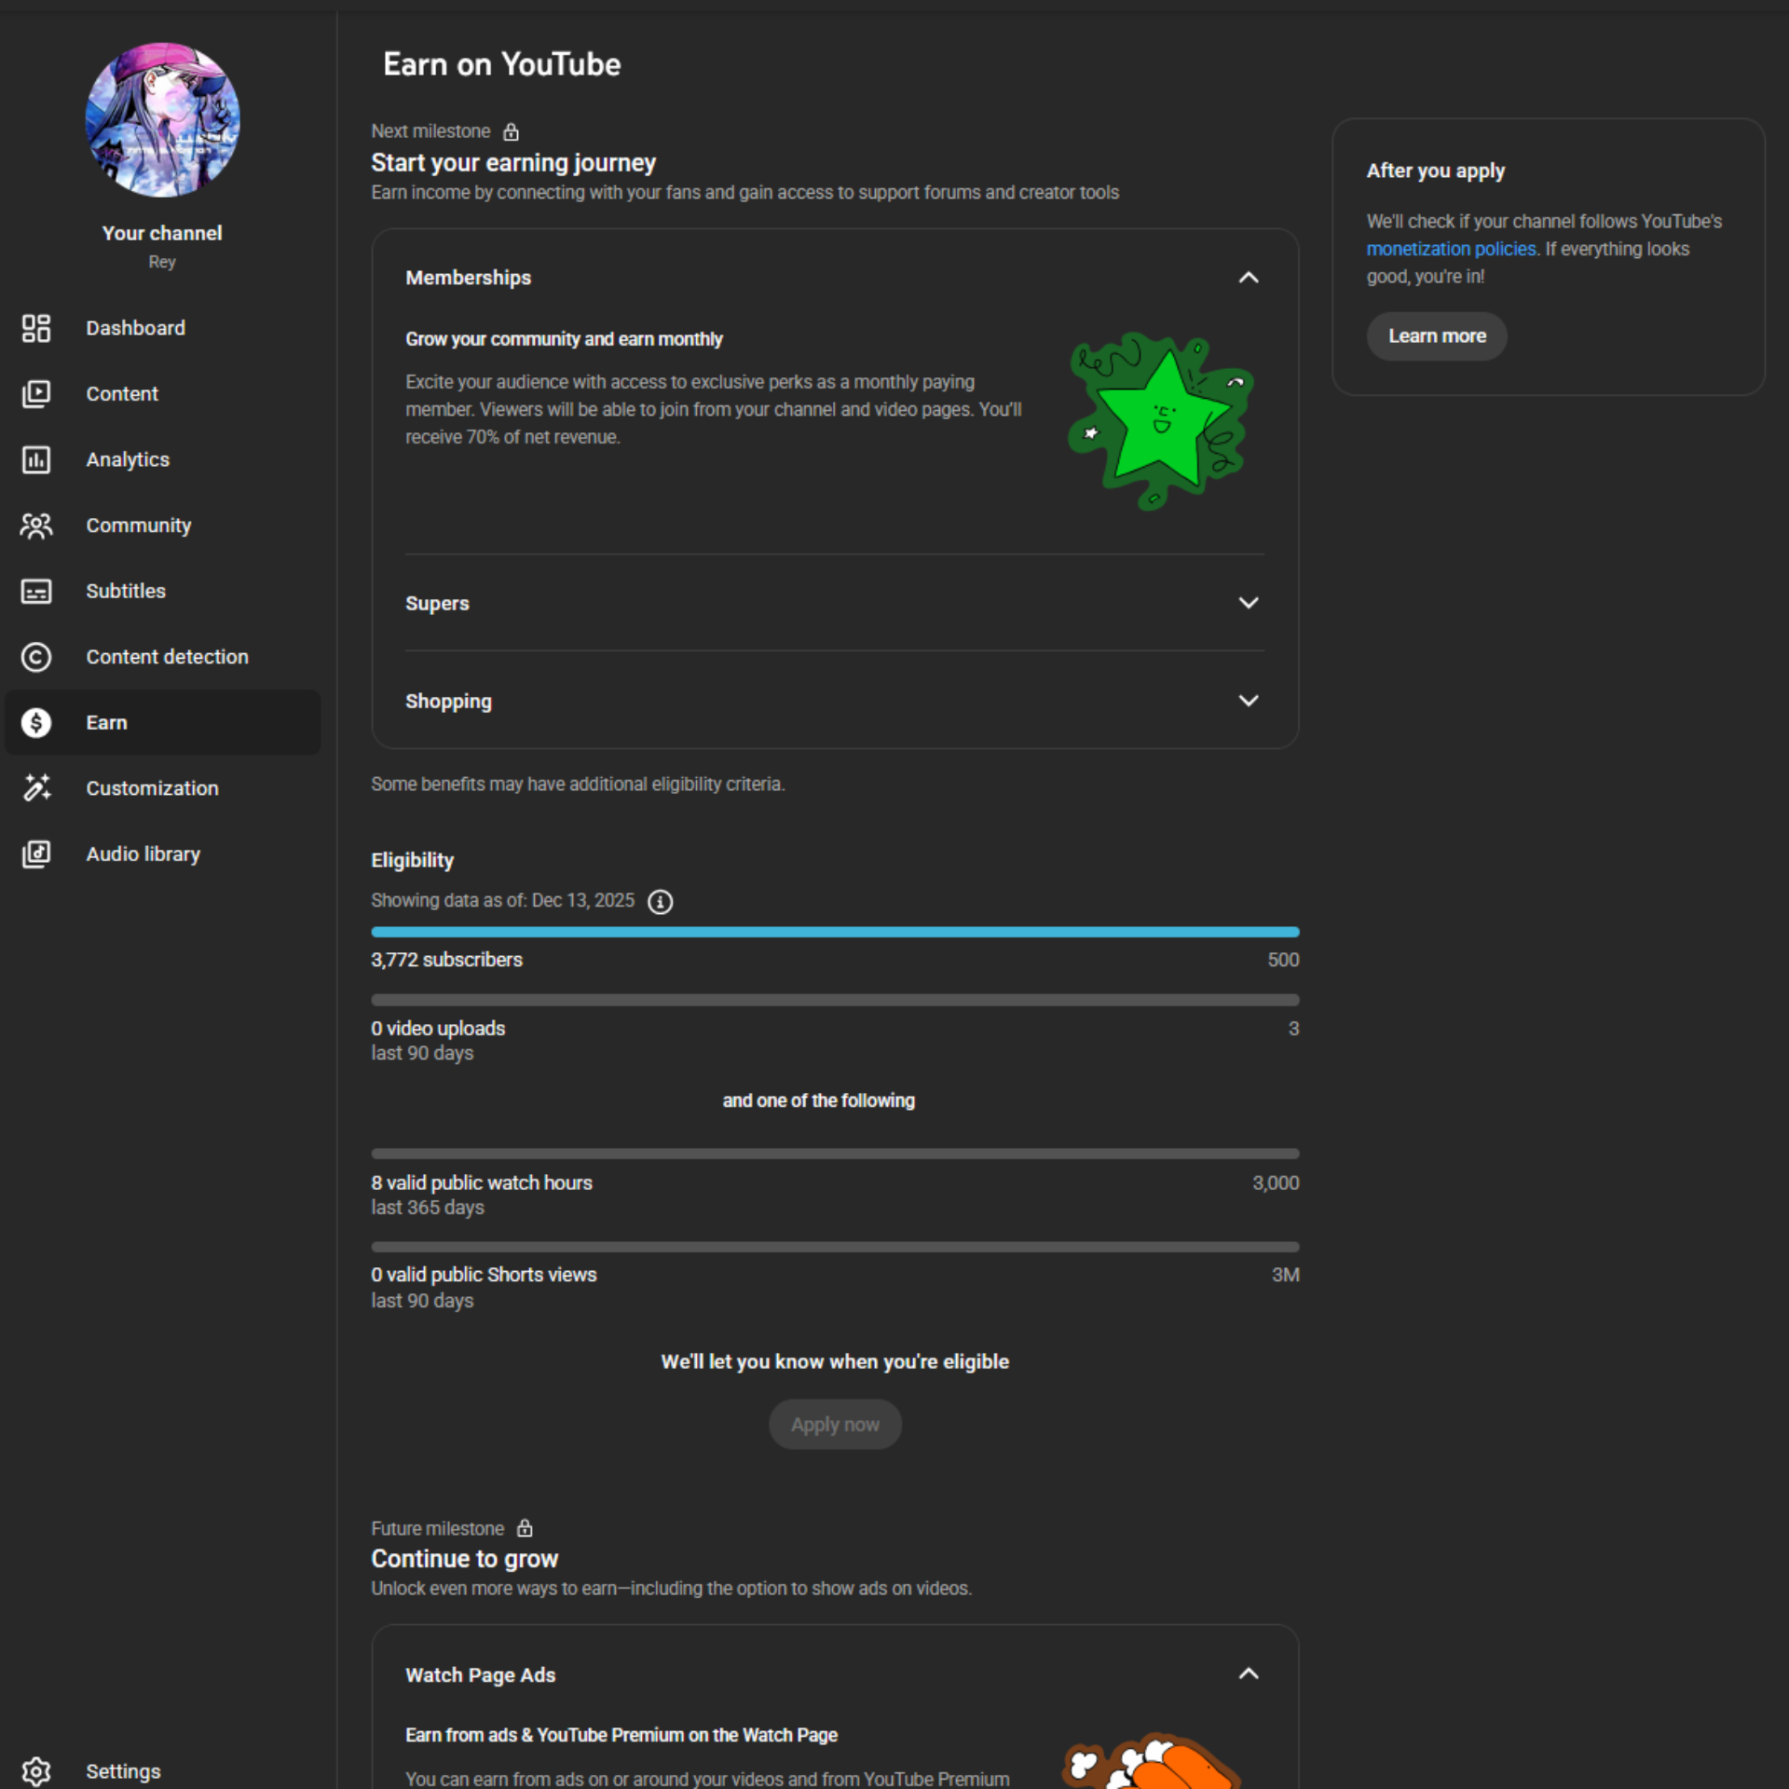Click the Customization magic wand icon
Image resolution: width=1789 pixels, height=1789 pixels.
(36, 788)
